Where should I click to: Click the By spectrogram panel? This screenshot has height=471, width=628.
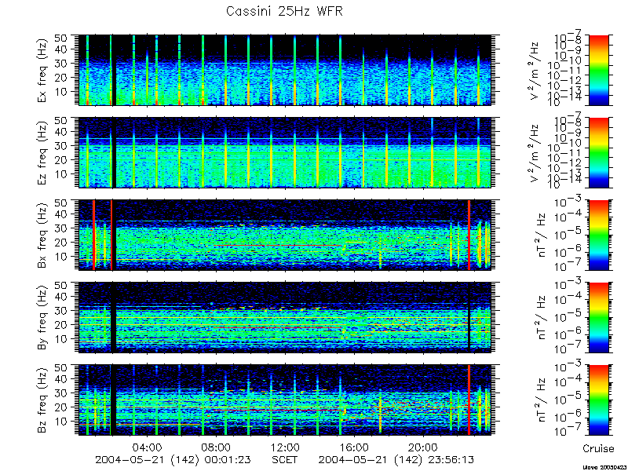[284, 318]
